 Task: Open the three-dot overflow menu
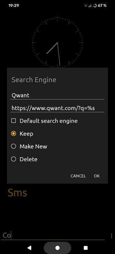pos(111,236)
